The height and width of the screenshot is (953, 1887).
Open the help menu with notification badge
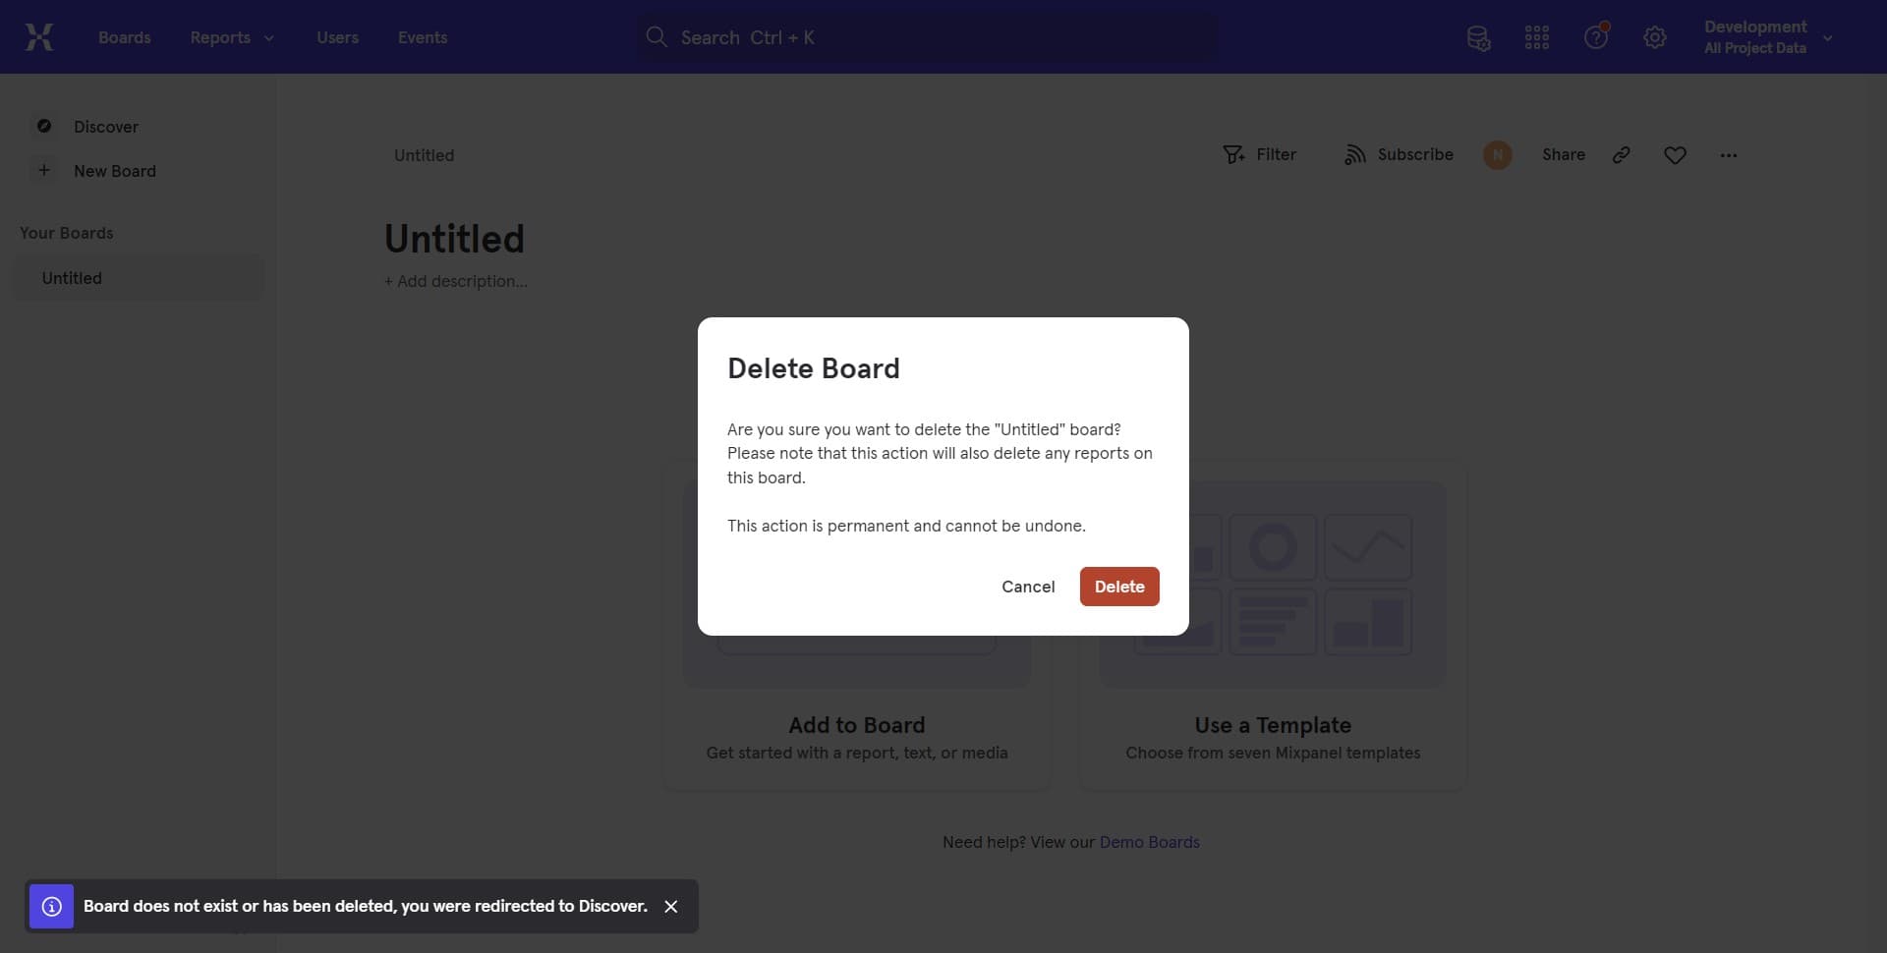point(1595,37)
